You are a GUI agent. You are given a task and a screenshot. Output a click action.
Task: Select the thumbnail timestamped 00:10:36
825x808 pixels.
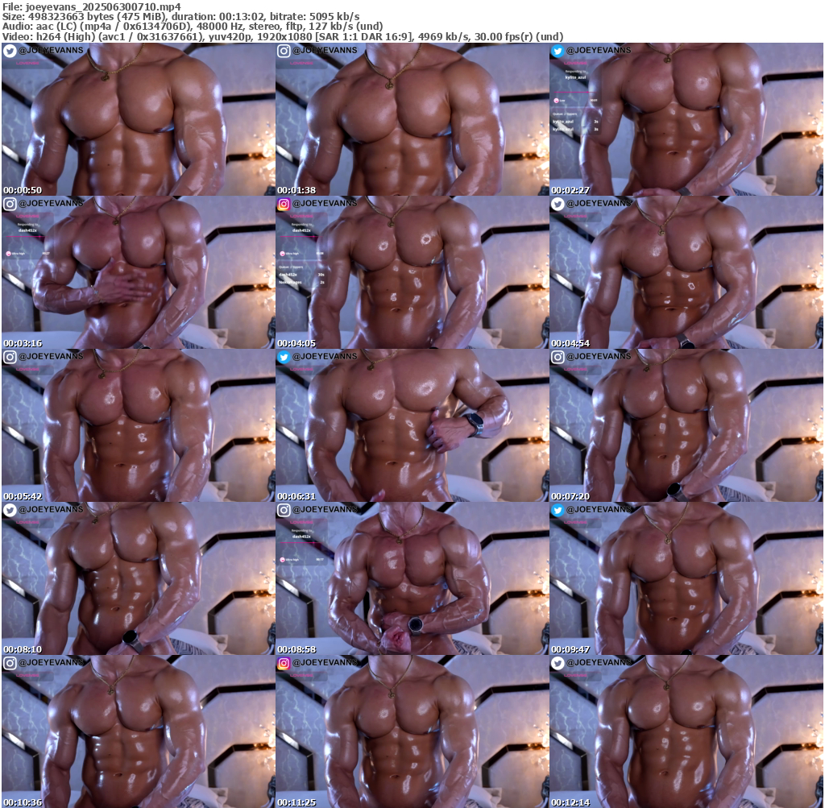pyautogui.click(x=139, y=733)
